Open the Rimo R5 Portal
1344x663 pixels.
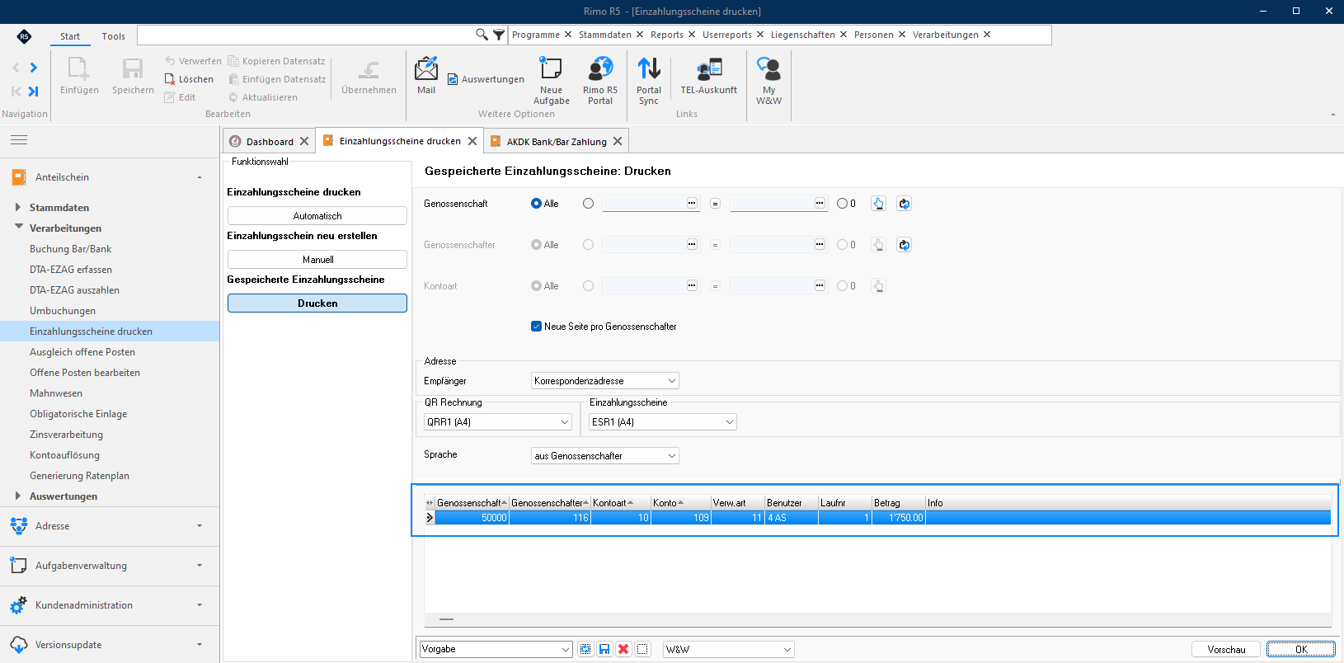click(x=600, y=81)
